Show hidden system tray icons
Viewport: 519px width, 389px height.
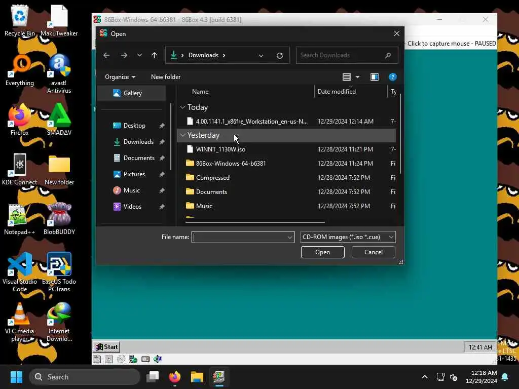pyautogui.click(x=425, y=377)
